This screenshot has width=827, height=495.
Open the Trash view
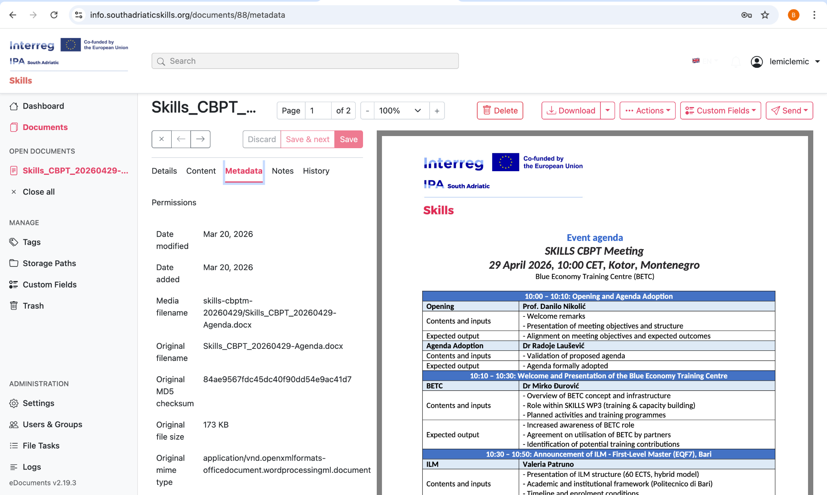33,306
